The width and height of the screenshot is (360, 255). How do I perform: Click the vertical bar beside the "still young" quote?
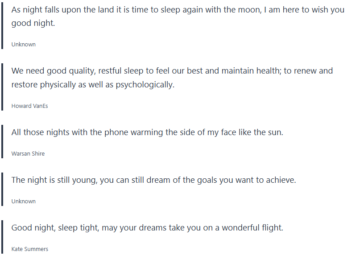(x=3, y=190)
